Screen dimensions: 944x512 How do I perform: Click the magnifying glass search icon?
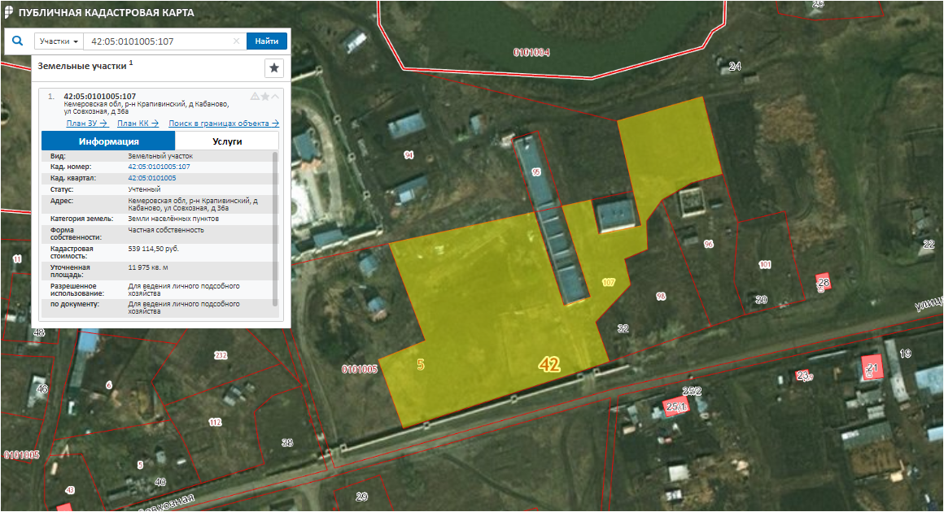(x=18, y=41)
